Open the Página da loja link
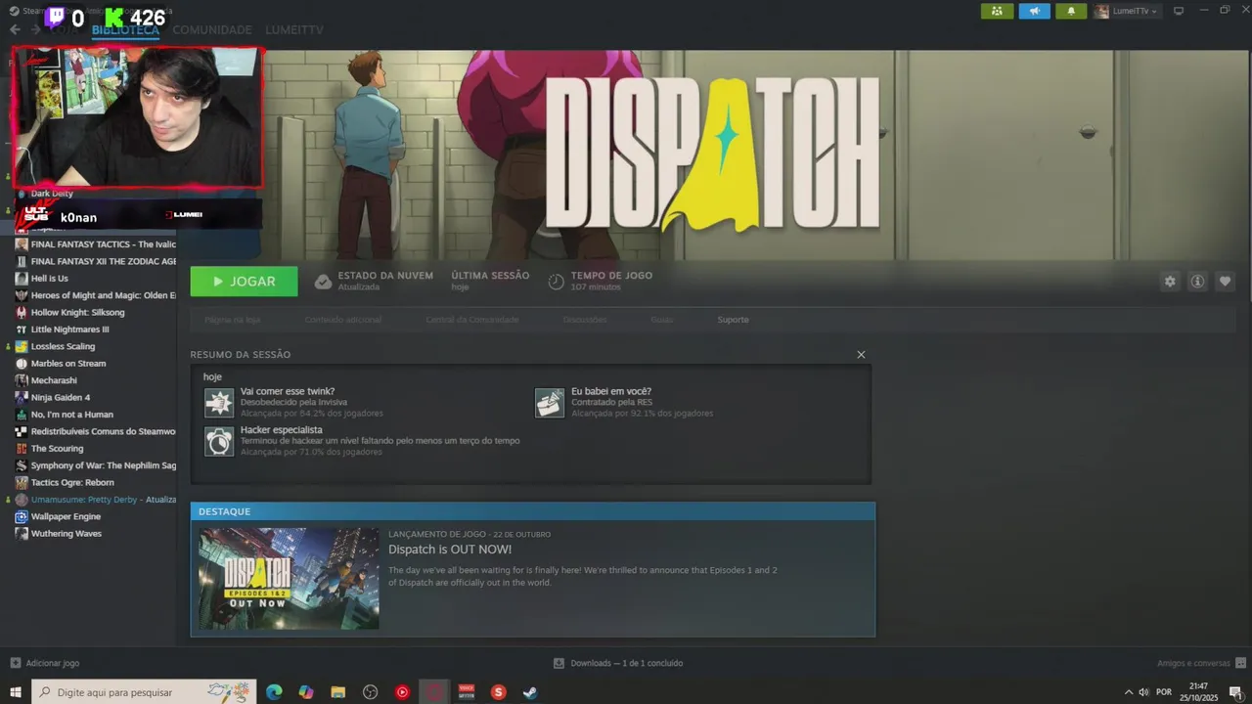 point(232,320)
